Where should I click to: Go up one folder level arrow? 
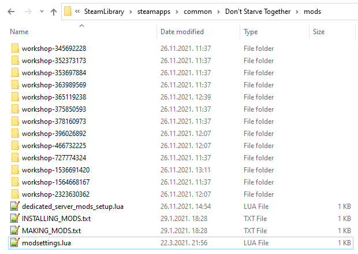[x=54, y=12]
